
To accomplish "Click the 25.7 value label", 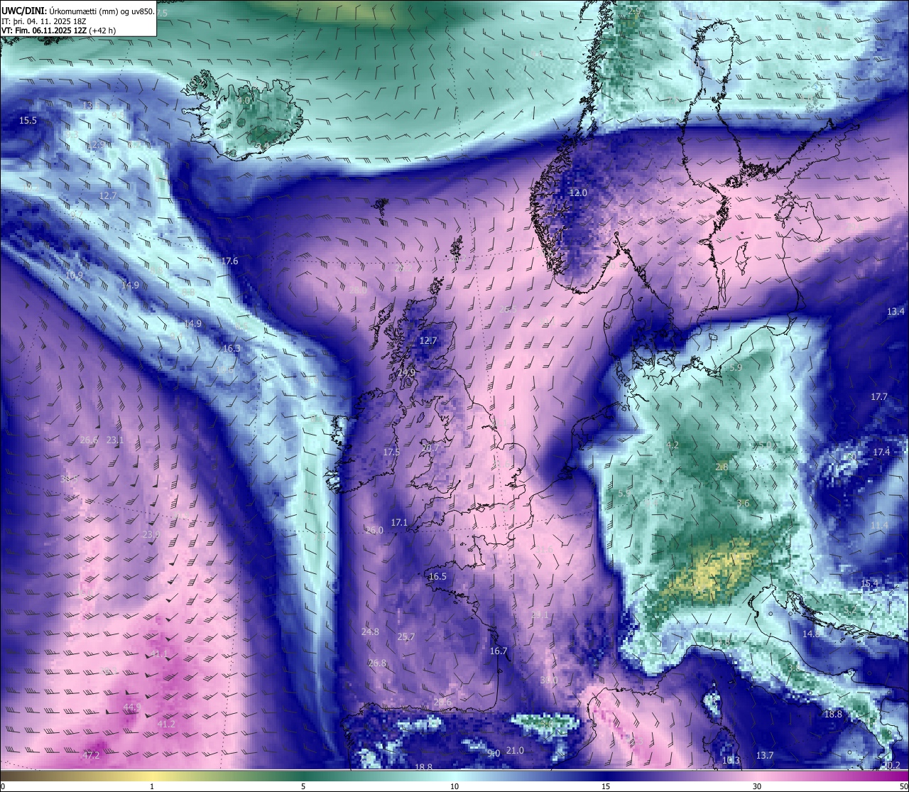I will (x=405, y=637).
